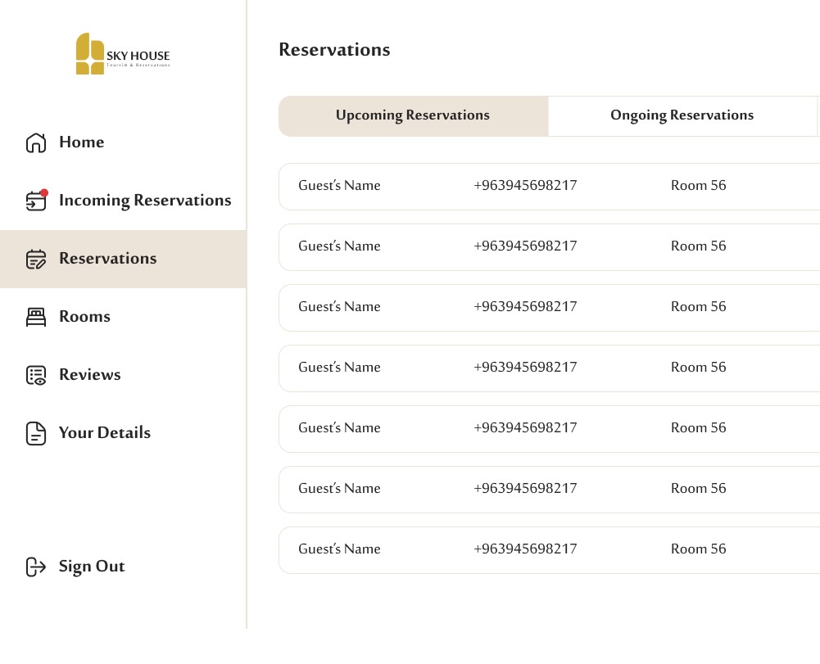Viewport: 820px width, 664px height.
Task: Click Room 56 in the third reservation row
Action: pos(698,307)
